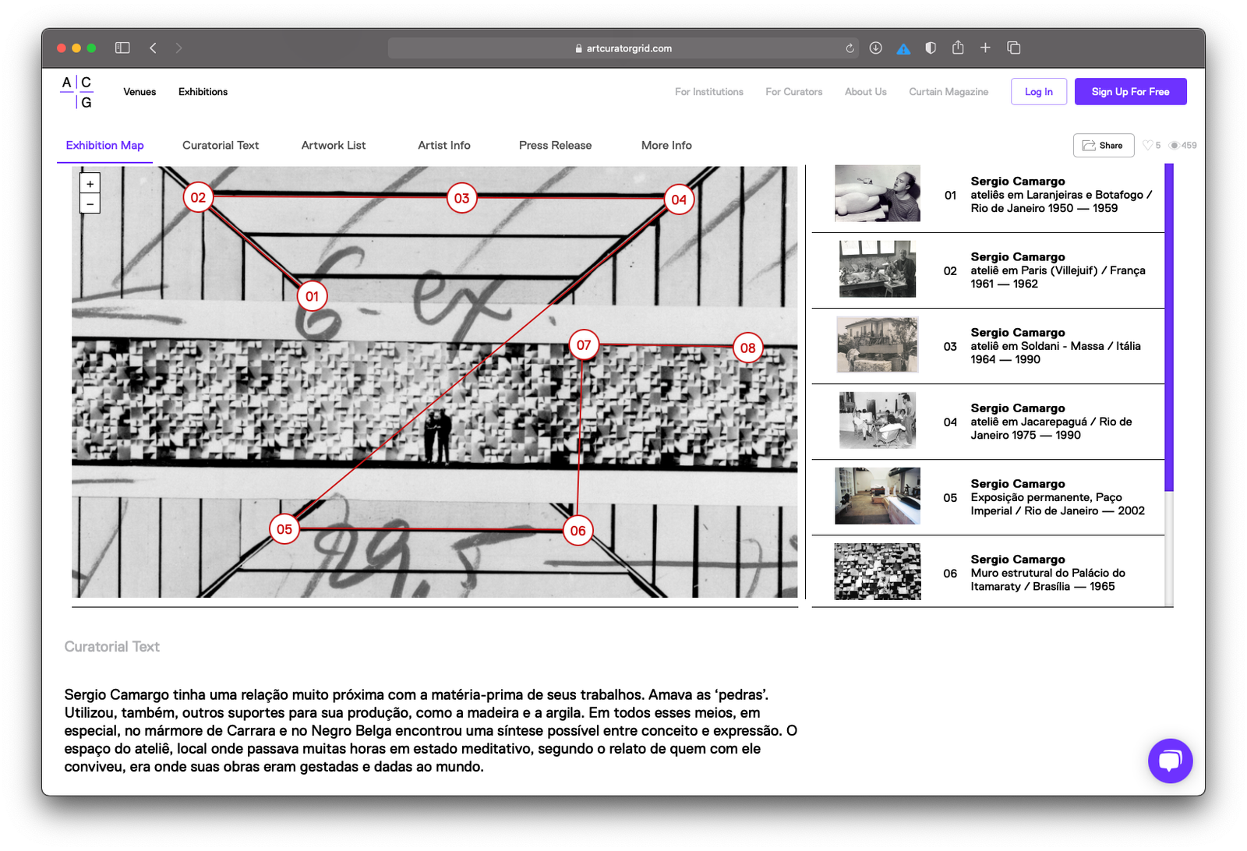
Task: Click Sign Up For Free
Action: pyautogui.click(x=1130, y=92)
